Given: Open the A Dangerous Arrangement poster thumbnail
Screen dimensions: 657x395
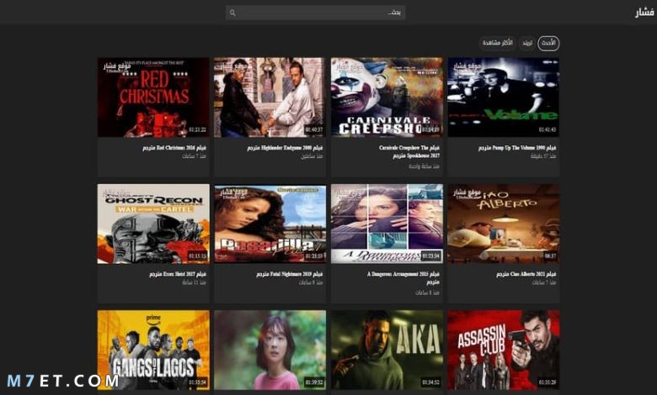Looking at the screenshot, I should (x=387, y=224).
